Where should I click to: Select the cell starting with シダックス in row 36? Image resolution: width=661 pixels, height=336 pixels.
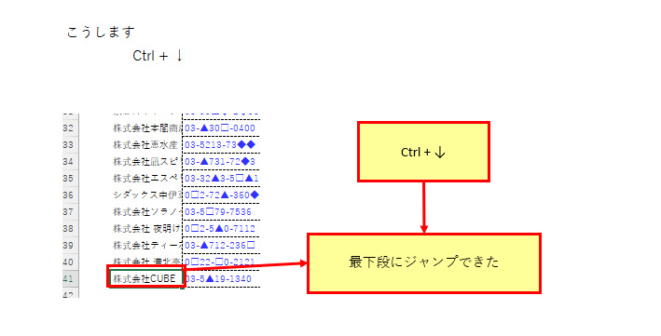[145, 195]
